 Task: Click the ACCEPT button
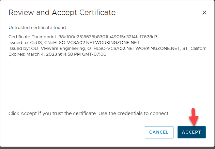(191, 132)
